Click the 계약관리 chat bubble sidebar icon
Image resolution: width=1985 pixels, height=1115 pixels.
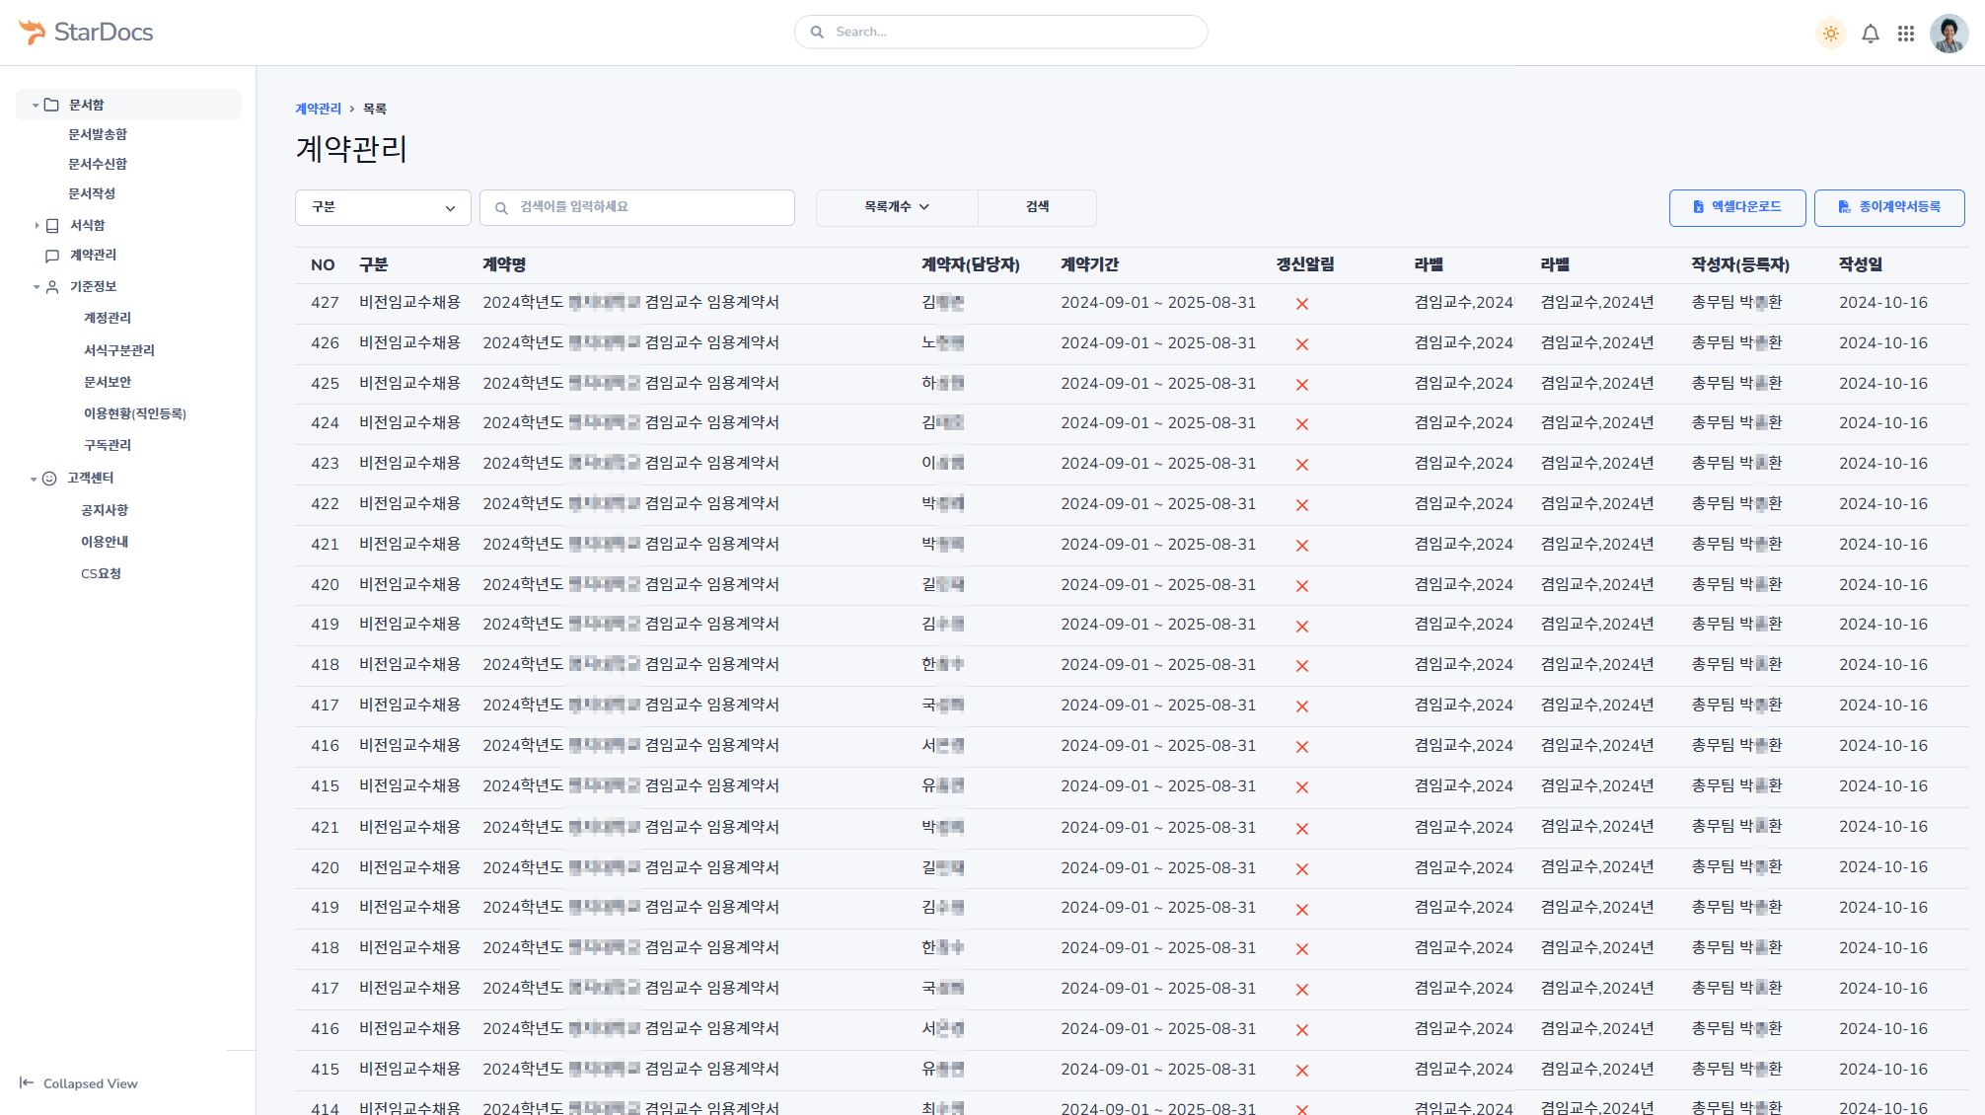[52, 256]
